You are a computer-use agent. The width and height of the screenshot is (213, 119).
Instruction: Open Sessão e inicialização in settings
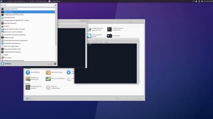pos(55,79)
